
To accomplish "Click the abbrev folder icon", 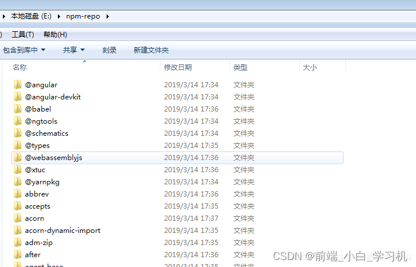I will click(17, 194).
